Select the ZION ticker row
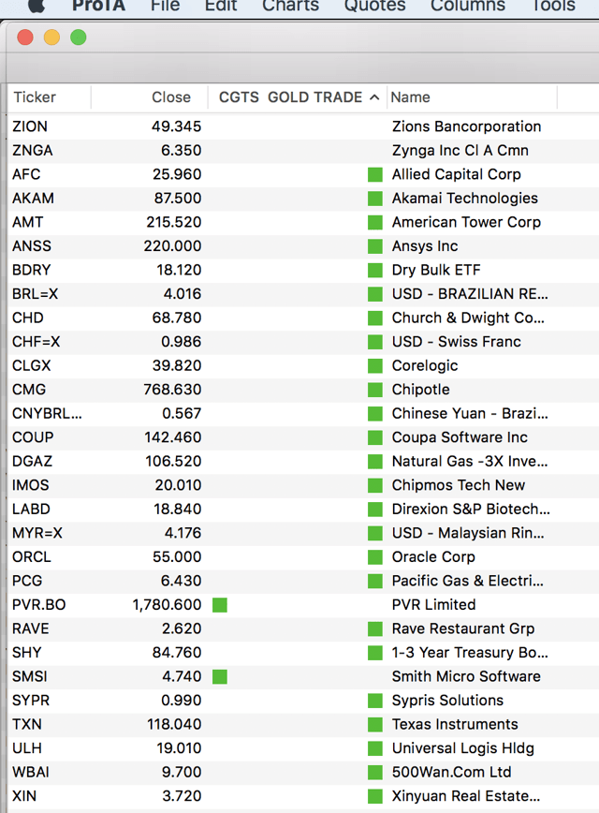The width and height of the screenshot is (599, 813). click(303, 126)
